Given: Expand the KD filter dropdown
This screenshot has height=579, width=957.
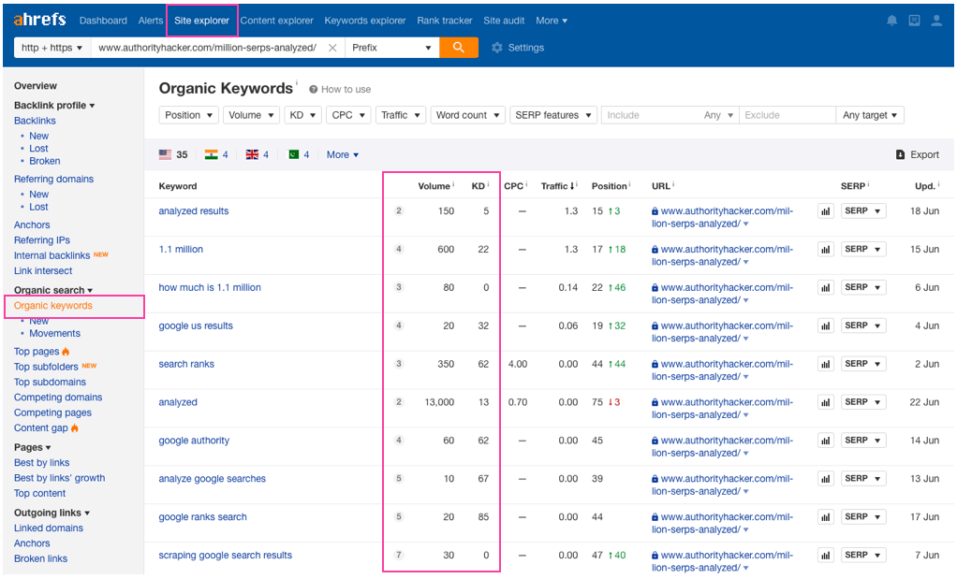Looking at the screenshot, I should click(302, 115).
